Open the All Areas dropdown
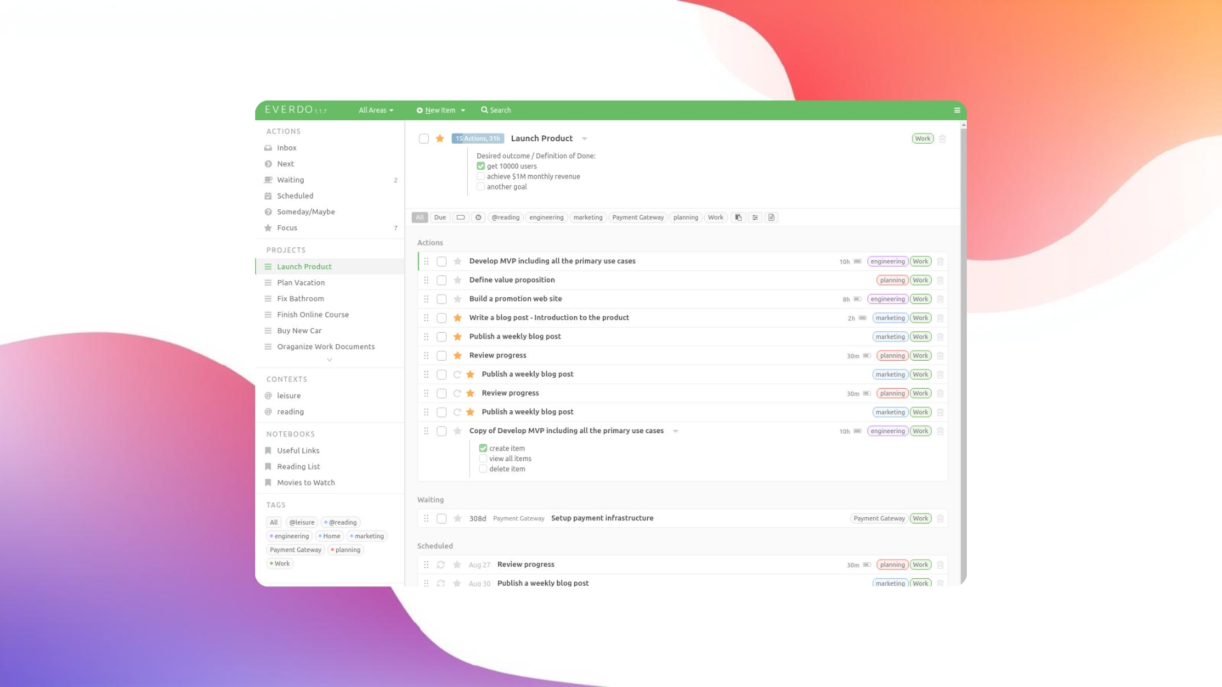The image size is (1222, 687). 376,110
